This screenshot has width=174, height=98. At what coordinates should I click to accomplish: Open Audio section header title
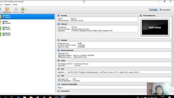point(63,60)
